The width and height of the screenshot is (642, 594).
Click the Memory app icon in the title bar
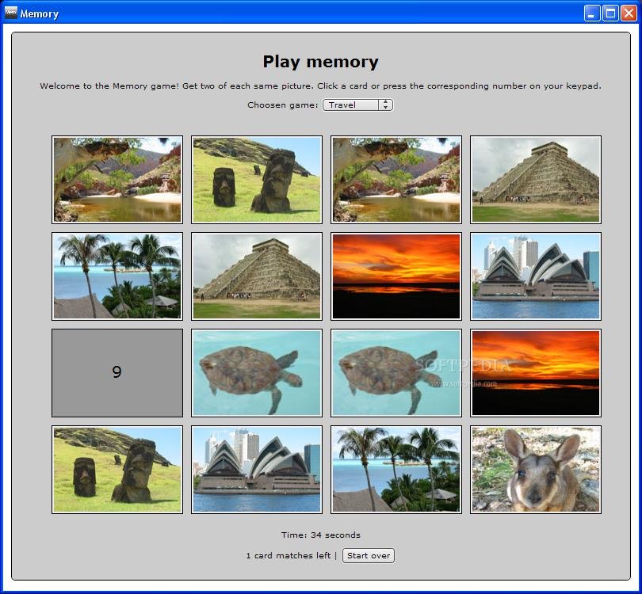coord(10,13)
